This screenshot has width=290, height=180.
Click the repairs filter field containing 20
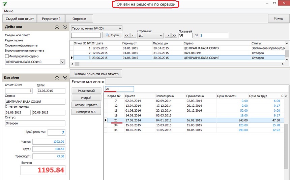click(119, 89)
